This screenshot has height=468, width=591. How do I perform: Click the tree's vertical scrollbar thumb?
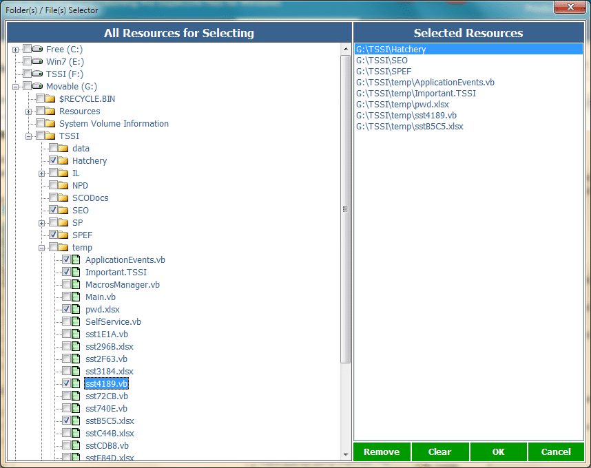pyautogui.click(x=345, y=209)
